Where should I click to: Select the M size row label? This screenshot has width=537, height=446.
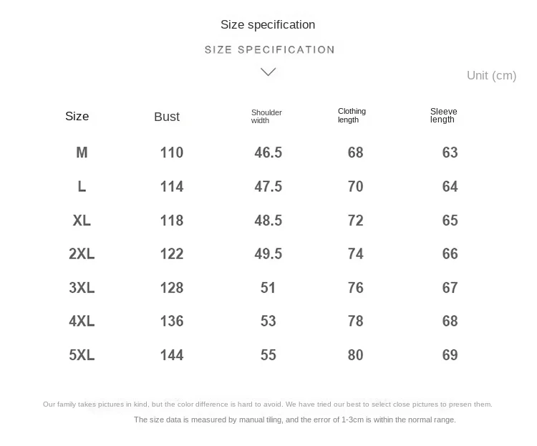[82, 152]
